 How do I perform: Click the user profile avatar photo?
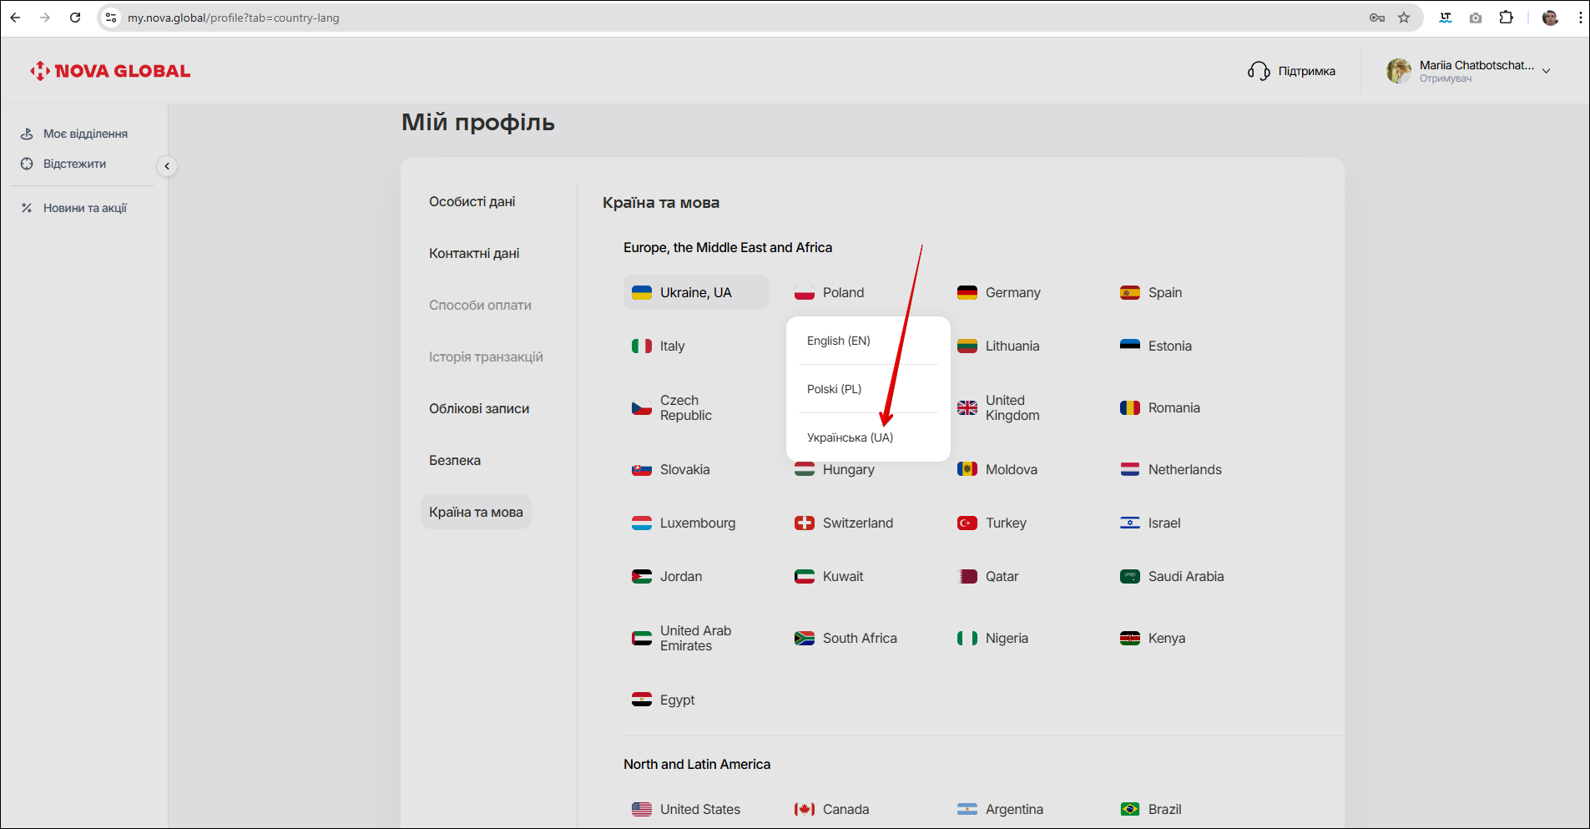pyautogui.click(x=1399, y=71)
